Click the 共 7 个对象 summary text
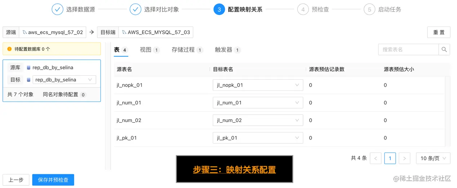 coord(21,95)
